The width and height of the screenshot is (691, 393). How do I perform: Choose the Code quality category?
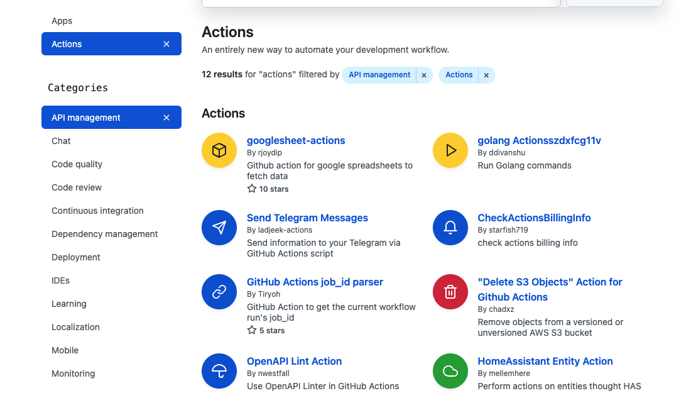pyautogui.click(x=77, y=164)
